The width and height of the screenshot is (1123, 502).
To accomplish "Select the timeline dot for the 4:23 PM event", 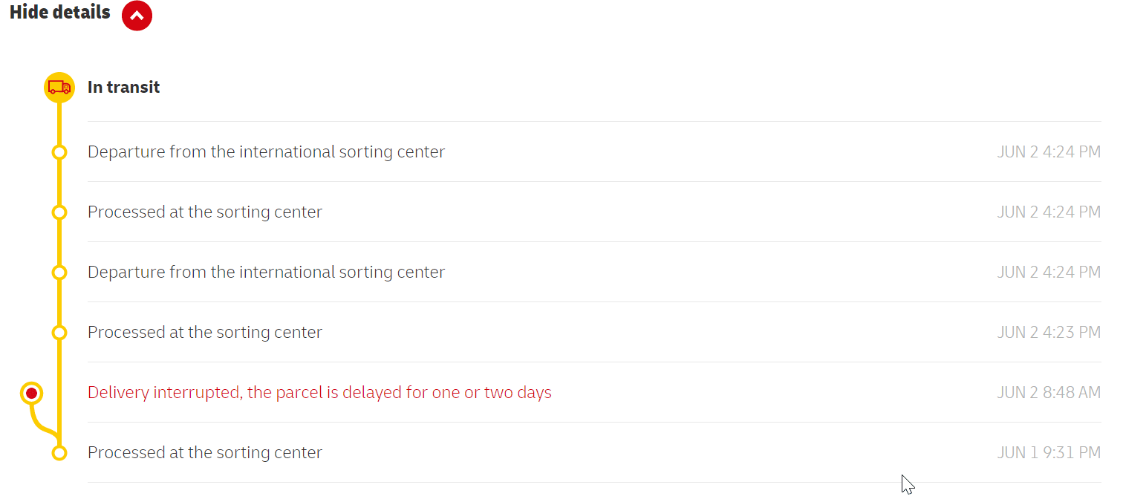I will [59, 333].
